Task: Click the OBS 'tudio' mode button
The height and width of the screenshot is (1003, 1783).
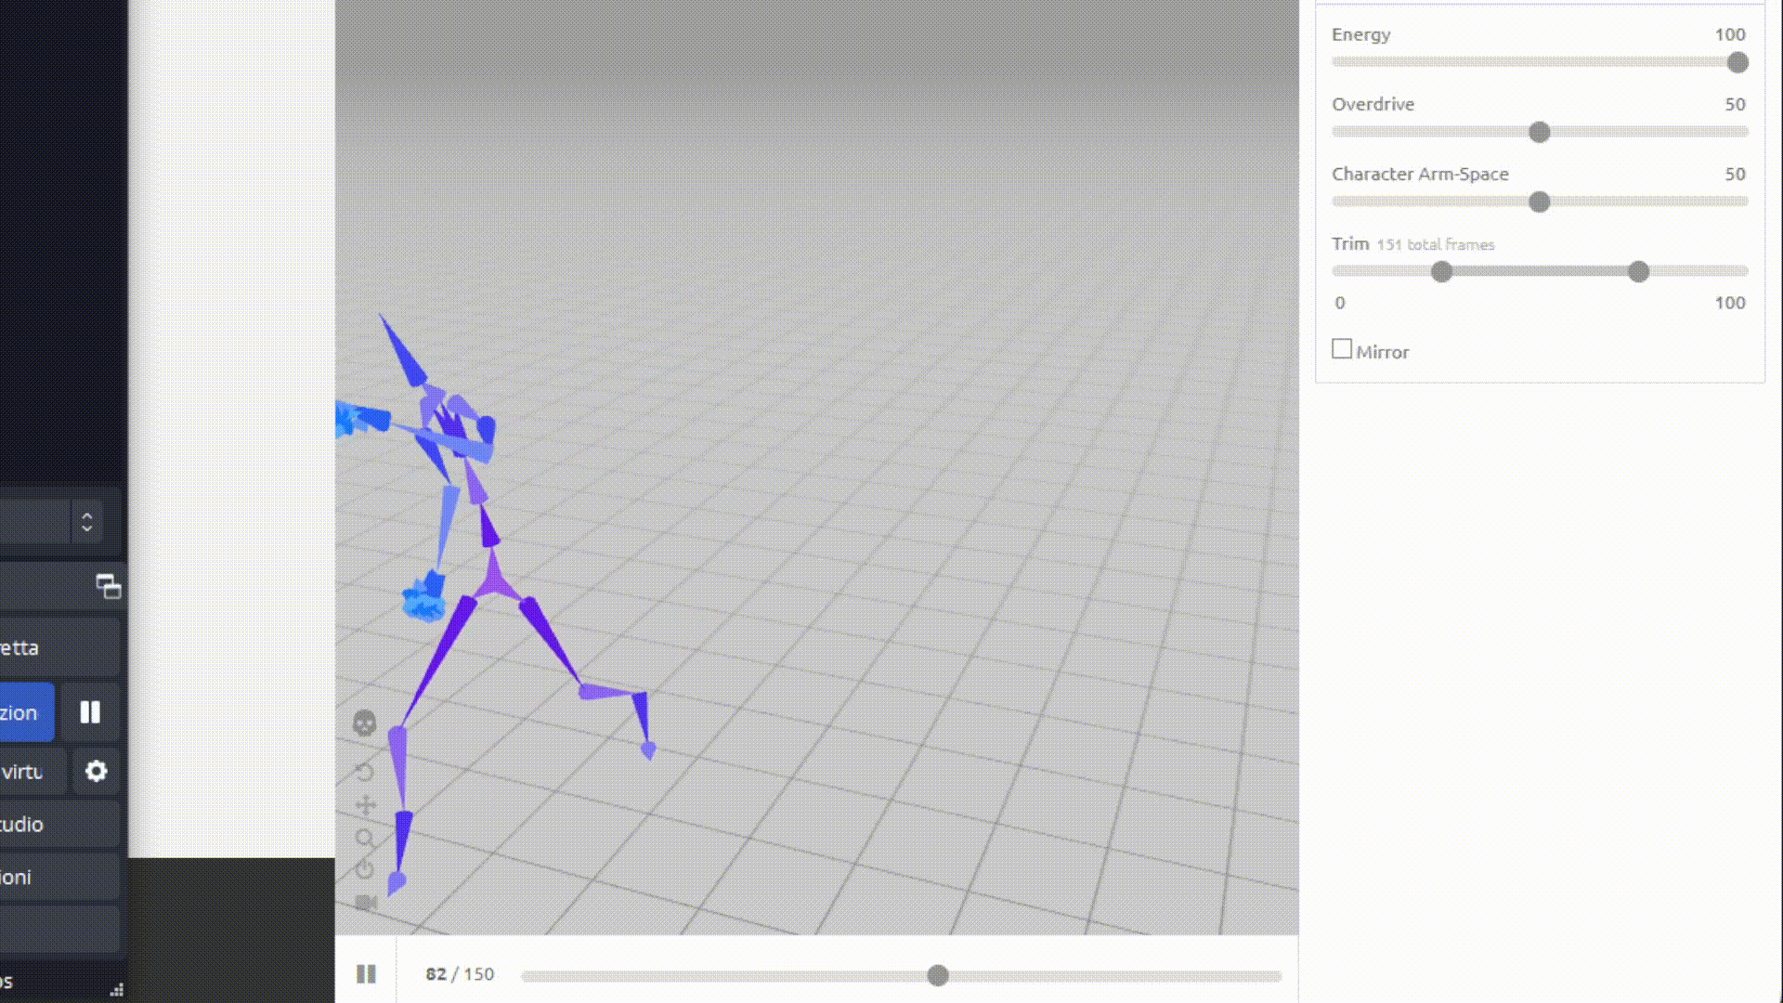Action: 59,824
